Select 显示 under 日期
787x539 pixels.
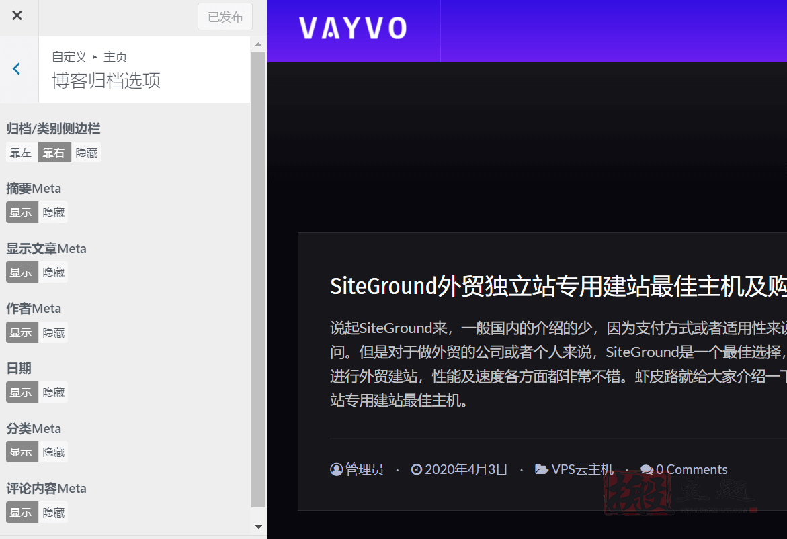coord(21,392)
